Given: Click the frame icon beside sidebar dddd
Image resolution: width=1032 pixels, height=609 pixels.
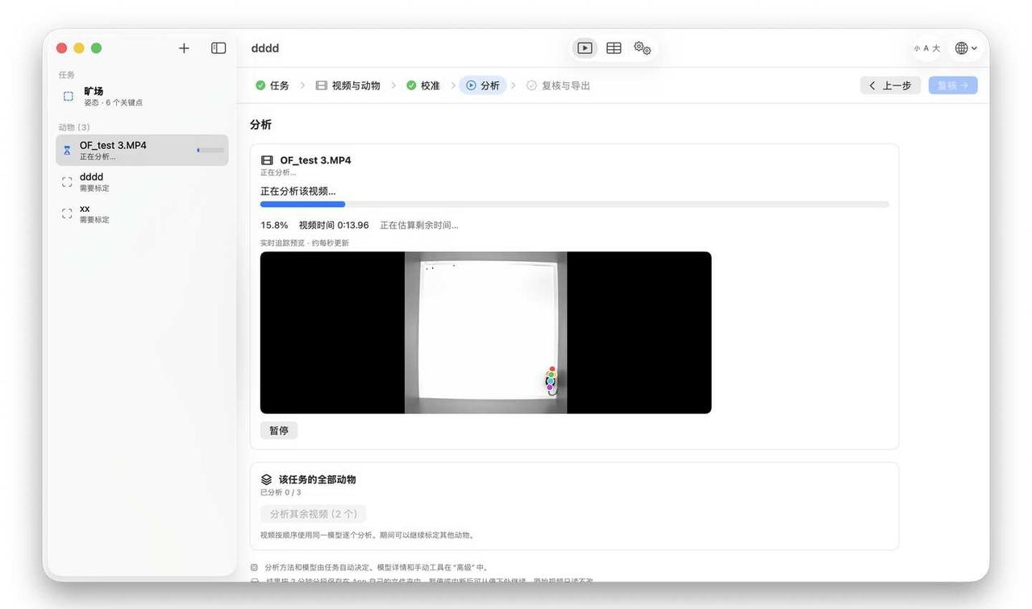Looking at the screenshot, I should [67, 182].
